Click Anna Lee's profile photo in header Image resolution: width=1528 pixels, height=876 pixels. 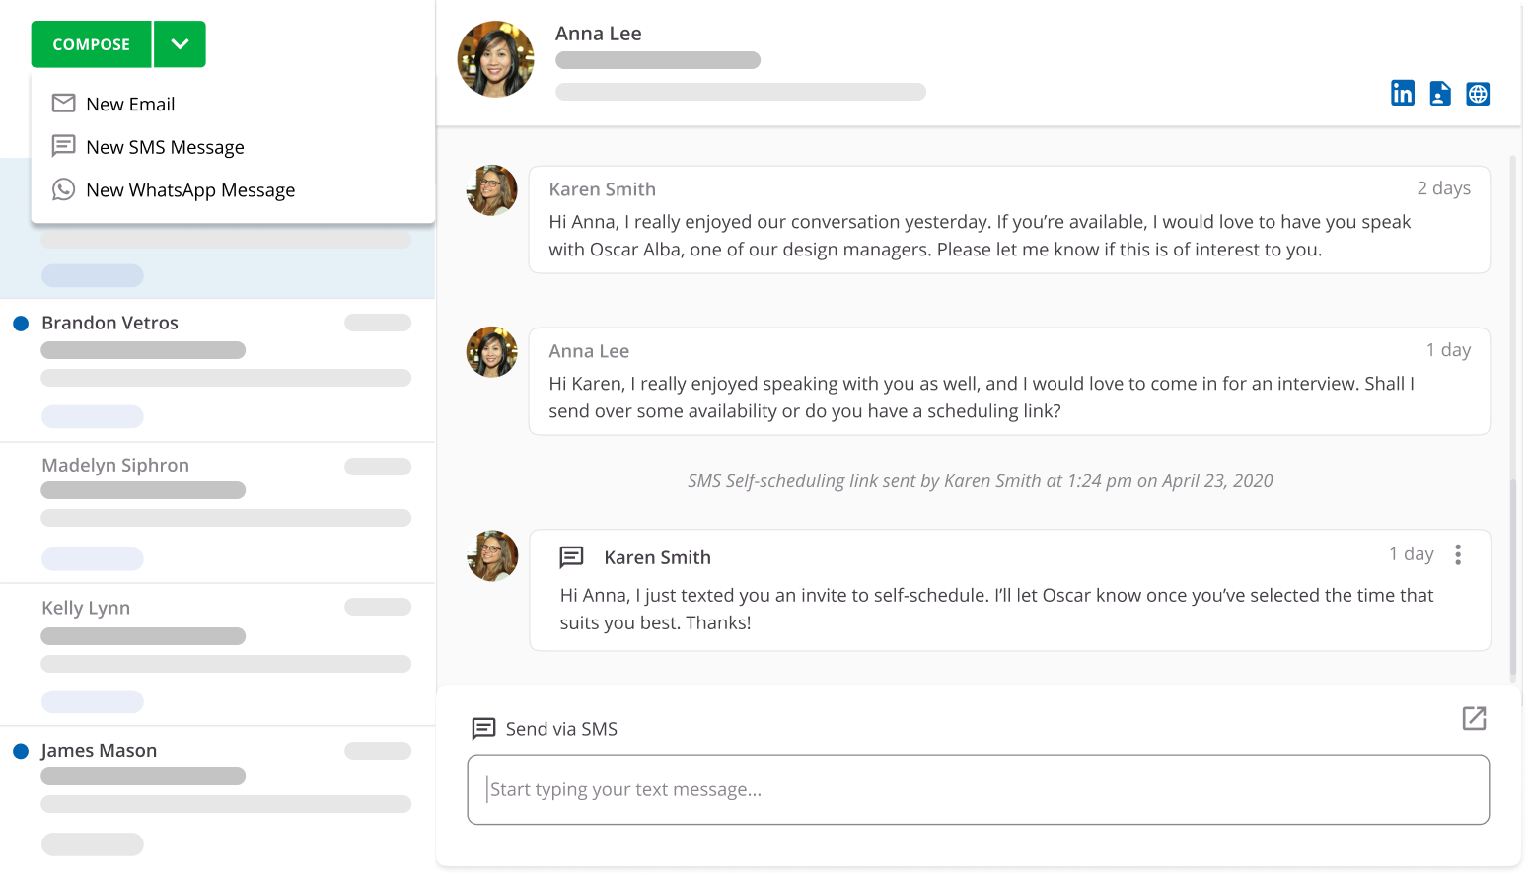coord(495,59)
